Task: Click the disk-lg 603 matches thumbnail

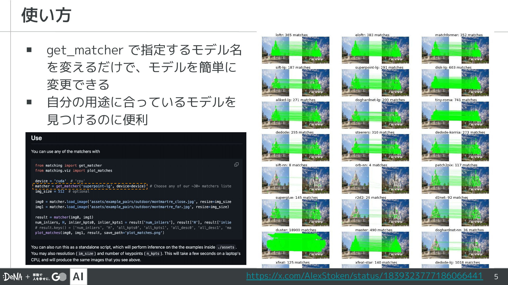Action: [455, 83]
